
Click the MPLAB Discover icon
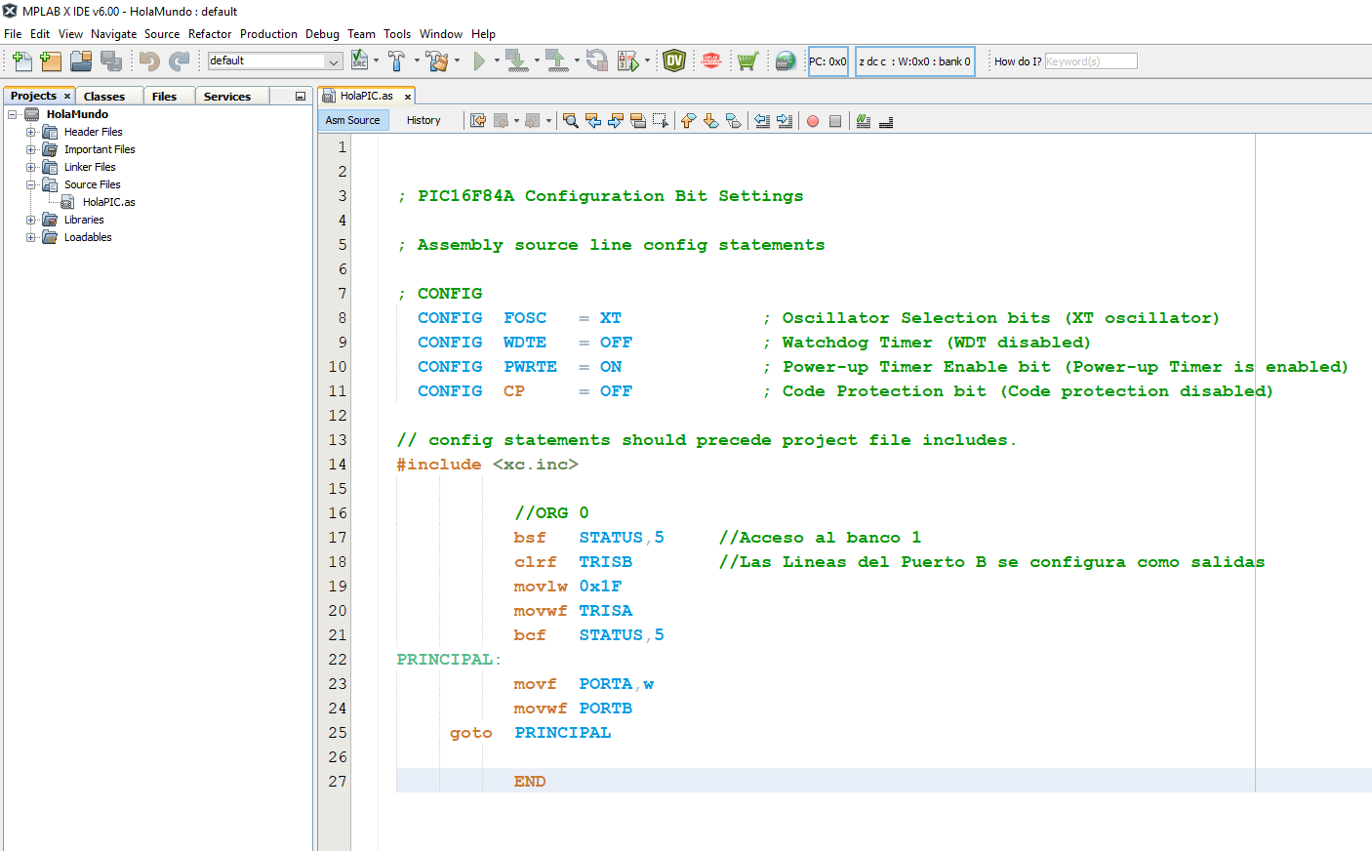point(711,61)
